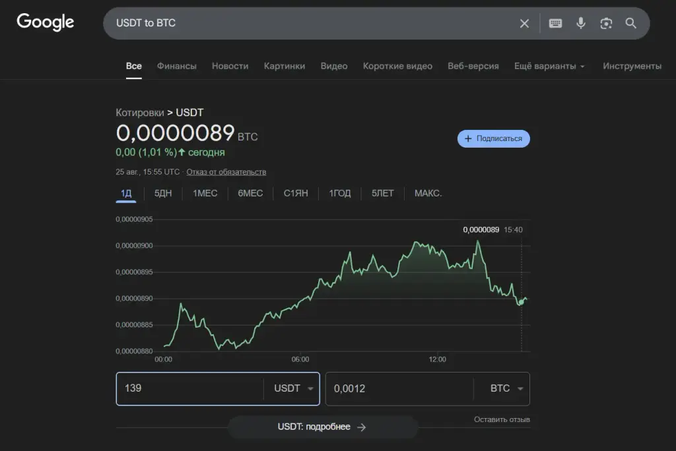
Task: Open the Видео tab
Action: (x=334, y=66)
